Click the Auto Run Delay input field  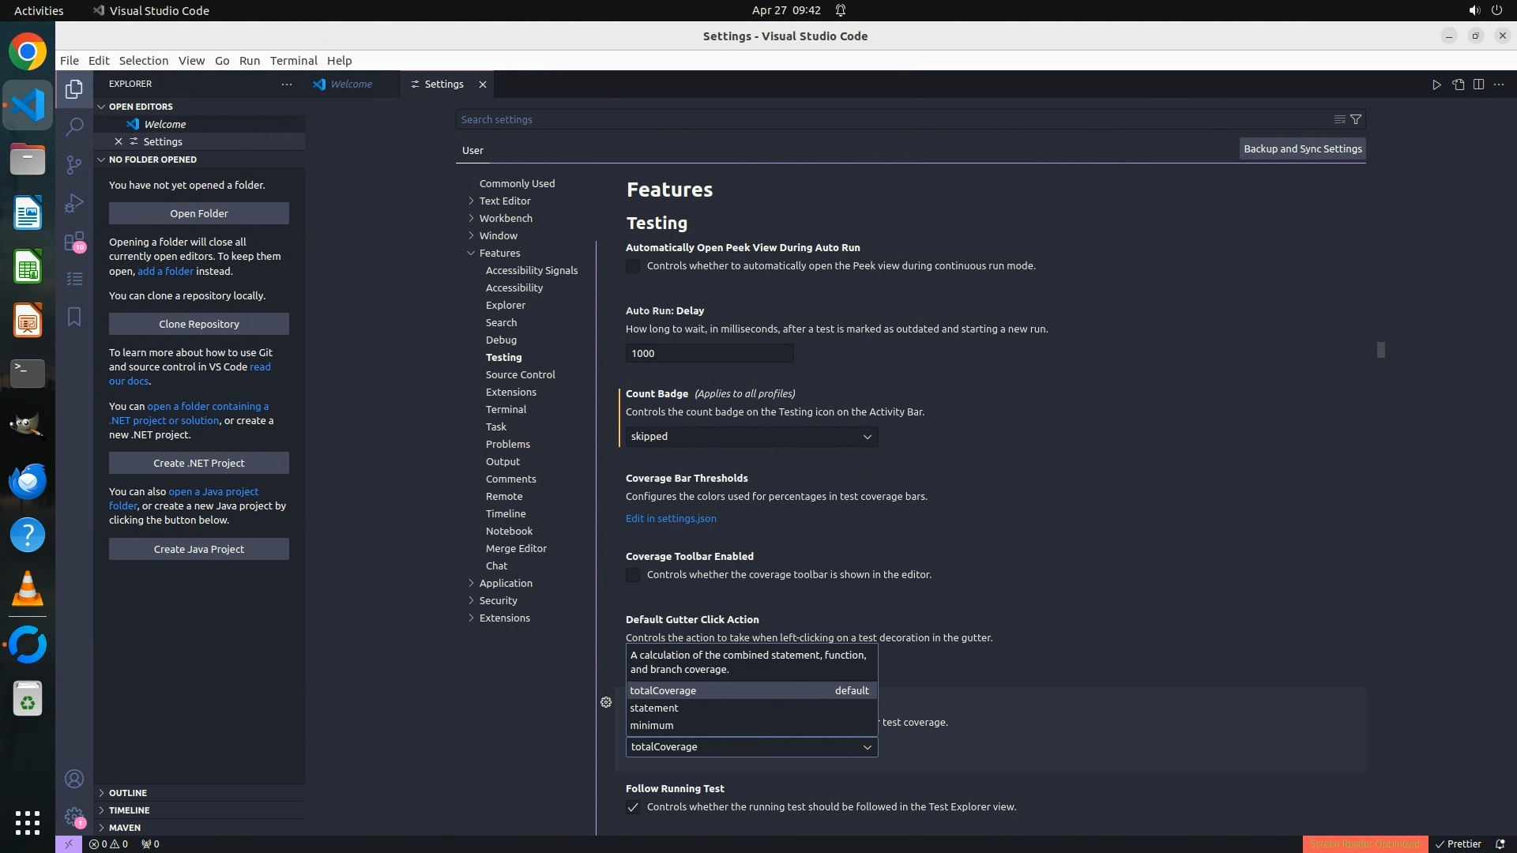coord(709,353)
